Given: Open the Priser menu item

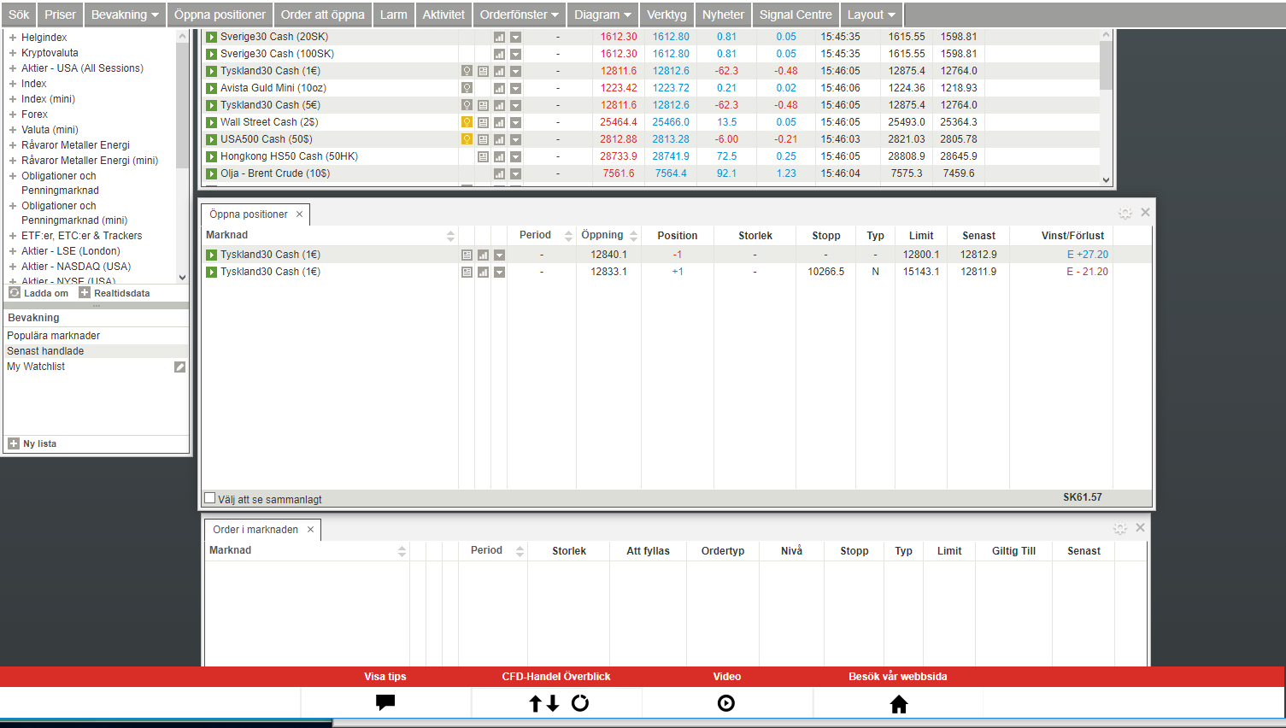Looking at the screenshot, I should tap(60, 15).
